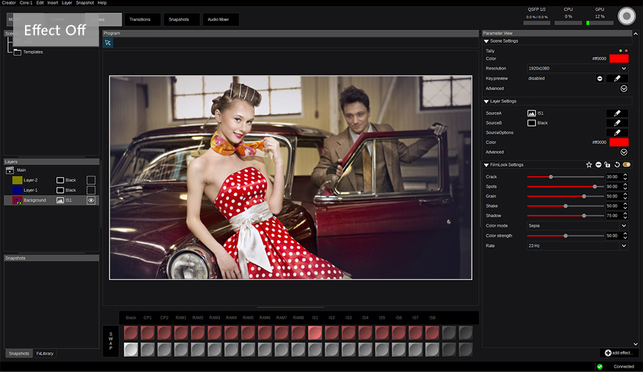
Task: Click the Templates folder icon
Action: [17, 52]
